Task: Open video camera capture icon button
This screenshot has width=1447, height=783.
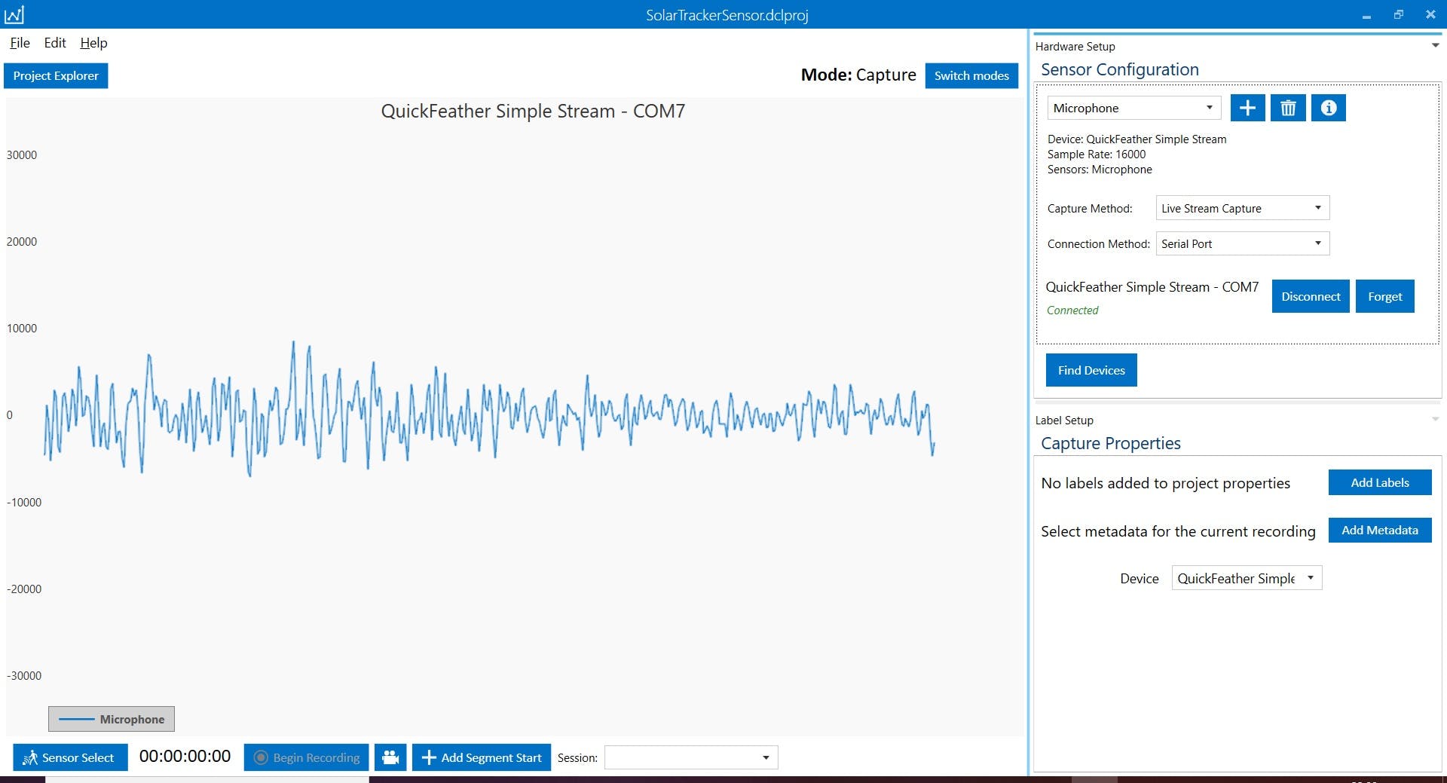Action: (390, 757)
